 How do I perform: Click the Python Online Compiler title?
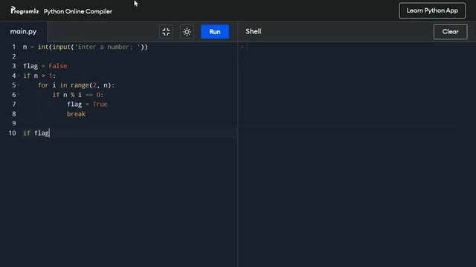[x=78, y=12]
